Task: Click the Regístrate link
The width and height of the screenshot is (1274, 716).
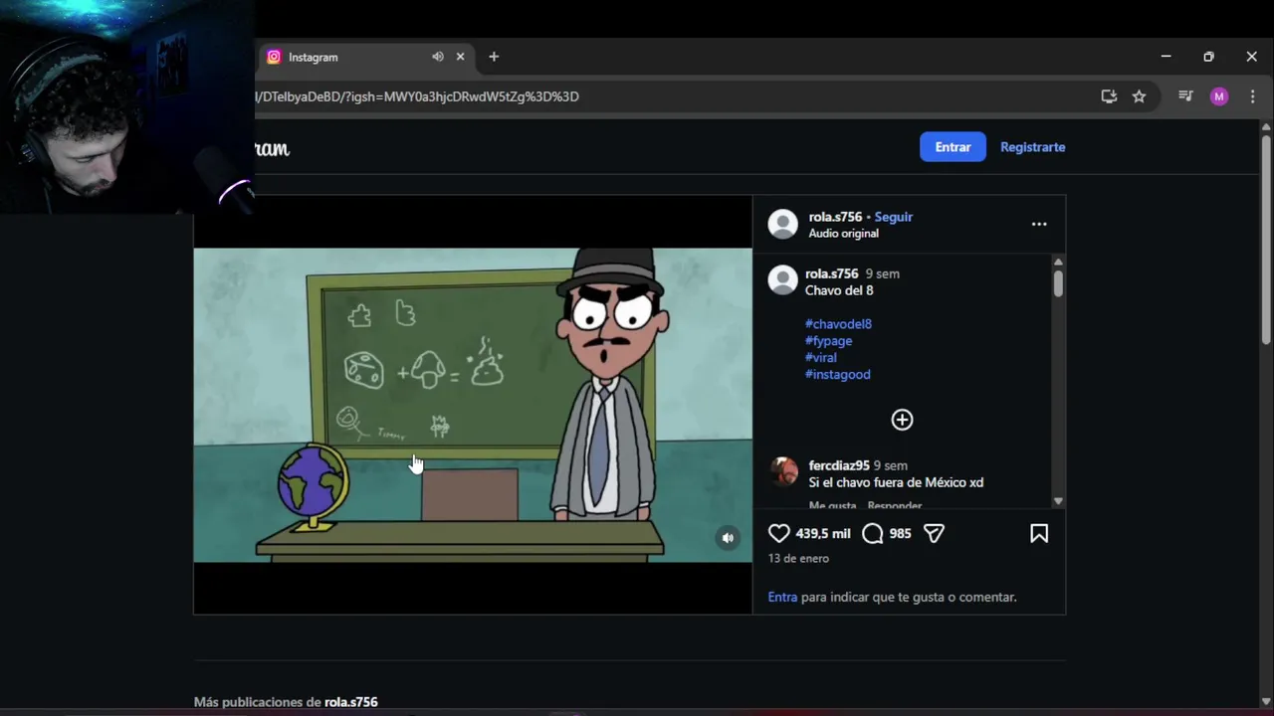Action: pos(1032,147)
